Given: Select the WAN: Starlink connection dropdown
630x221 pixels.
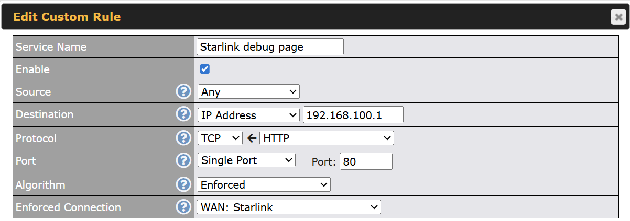Looking at the screenshot, I should 289,207.
